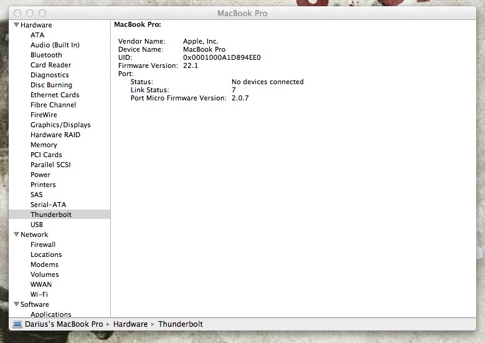Open the USB section
Image resolution: width=485 pixels, height=343 pixels.
(x=37, y=225)
